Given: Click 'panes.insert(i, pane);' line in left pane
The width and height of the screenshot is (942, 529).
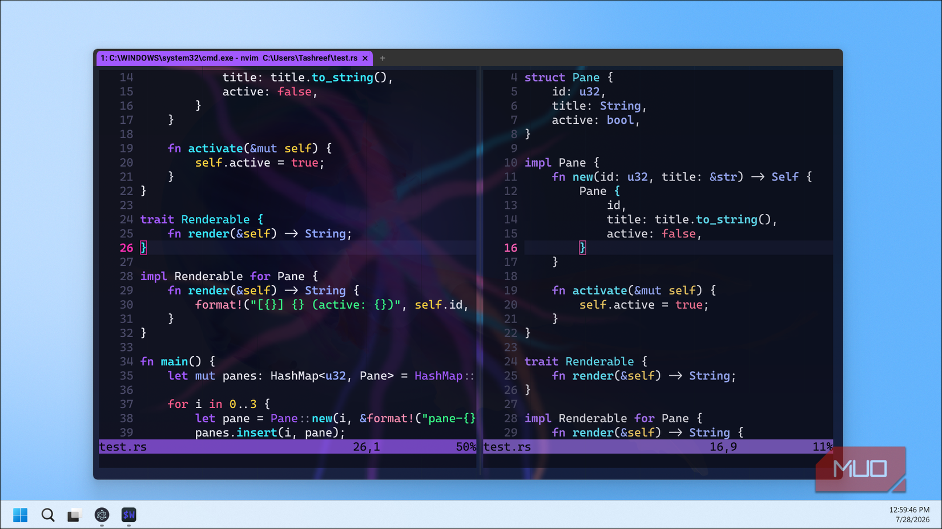Looking at the screenshot, I should [x=270, y=433].
